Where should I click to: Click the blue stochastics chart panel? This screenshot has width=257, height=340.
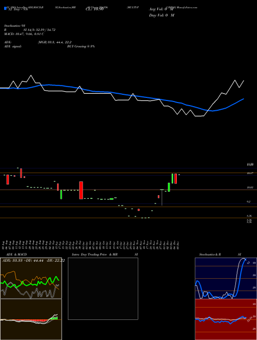click(226, 278)
